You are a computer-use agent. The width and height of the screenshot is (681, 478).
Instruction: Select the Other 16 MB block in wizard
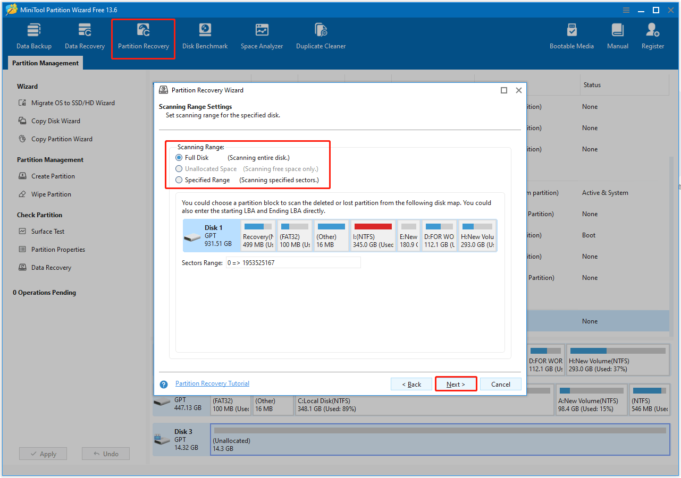click(x=331, y=236)
